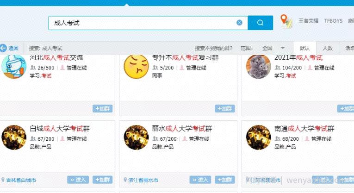Viewport: 354px width, 193px height.
Task: Open the map location icon
Action: (286, 21)
